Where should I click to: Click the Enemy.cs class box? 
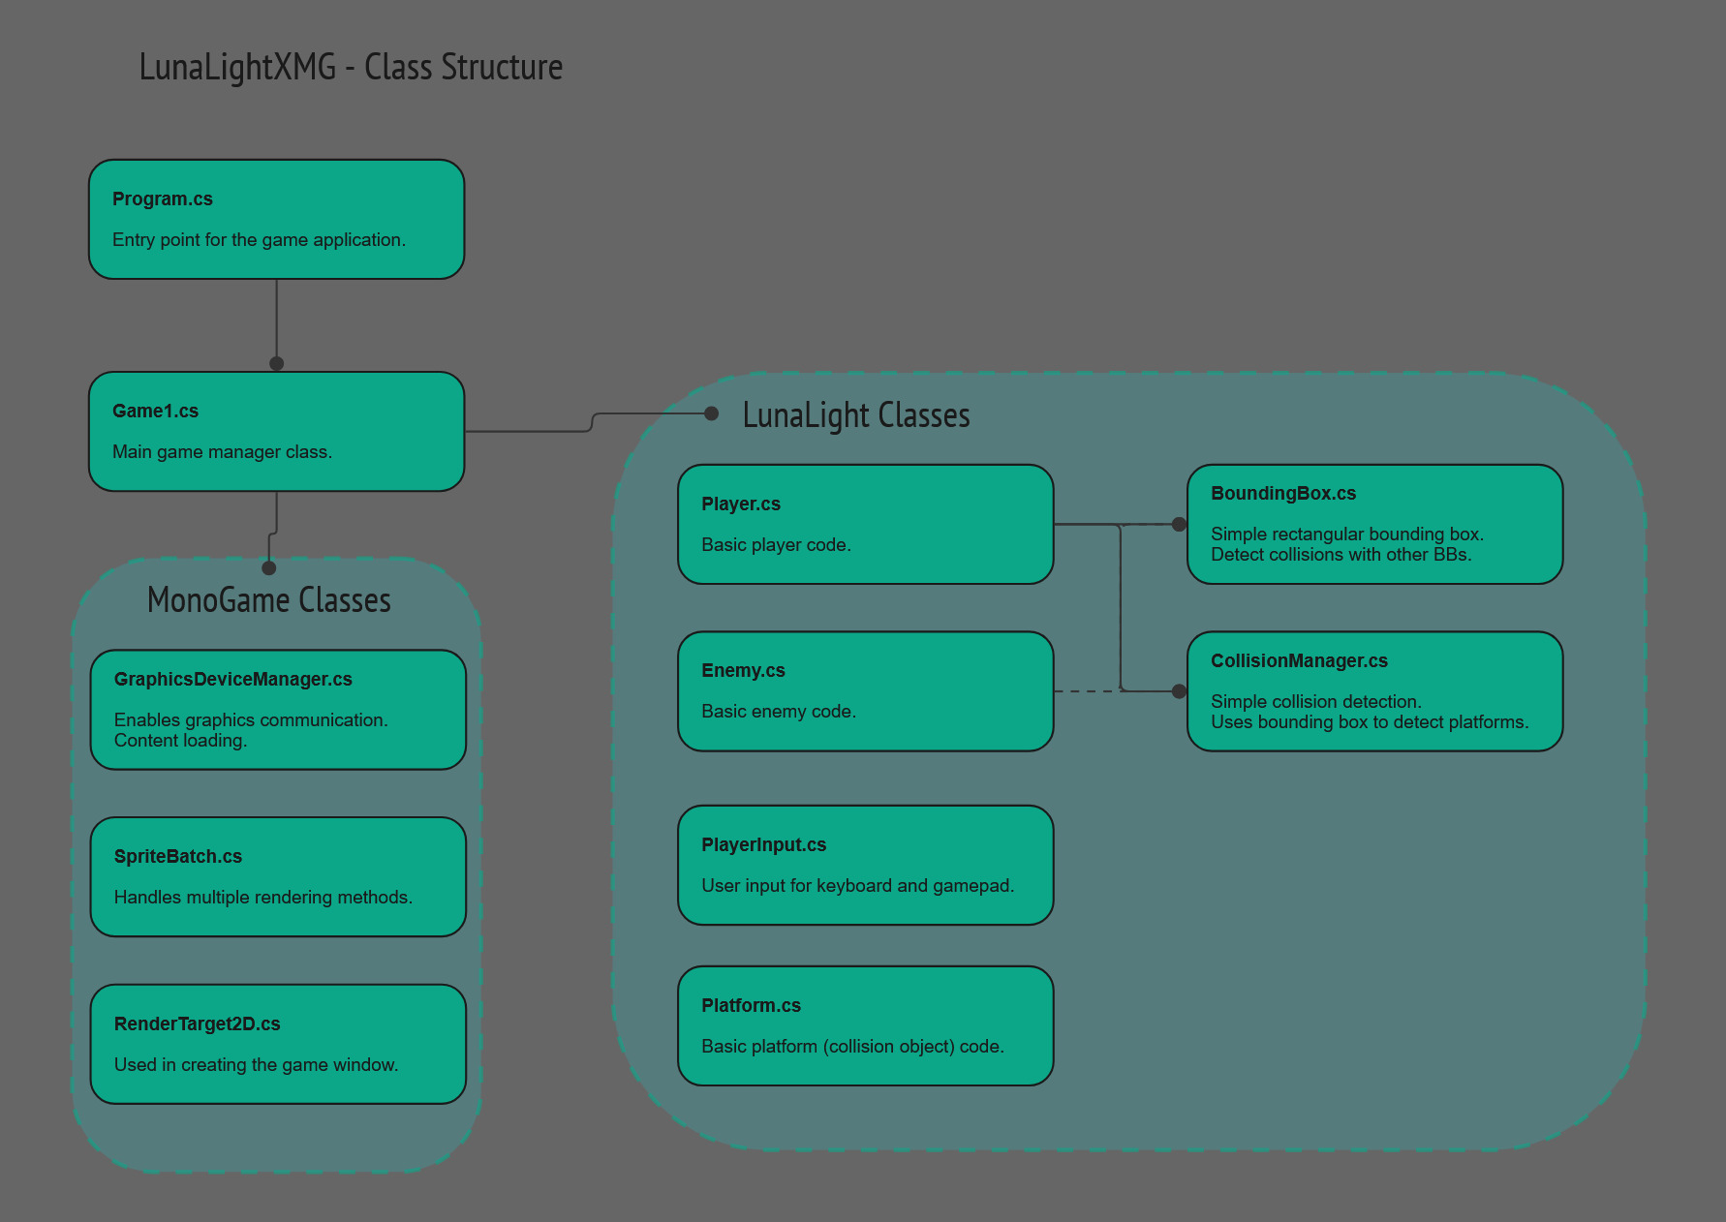tap(865, 691)
